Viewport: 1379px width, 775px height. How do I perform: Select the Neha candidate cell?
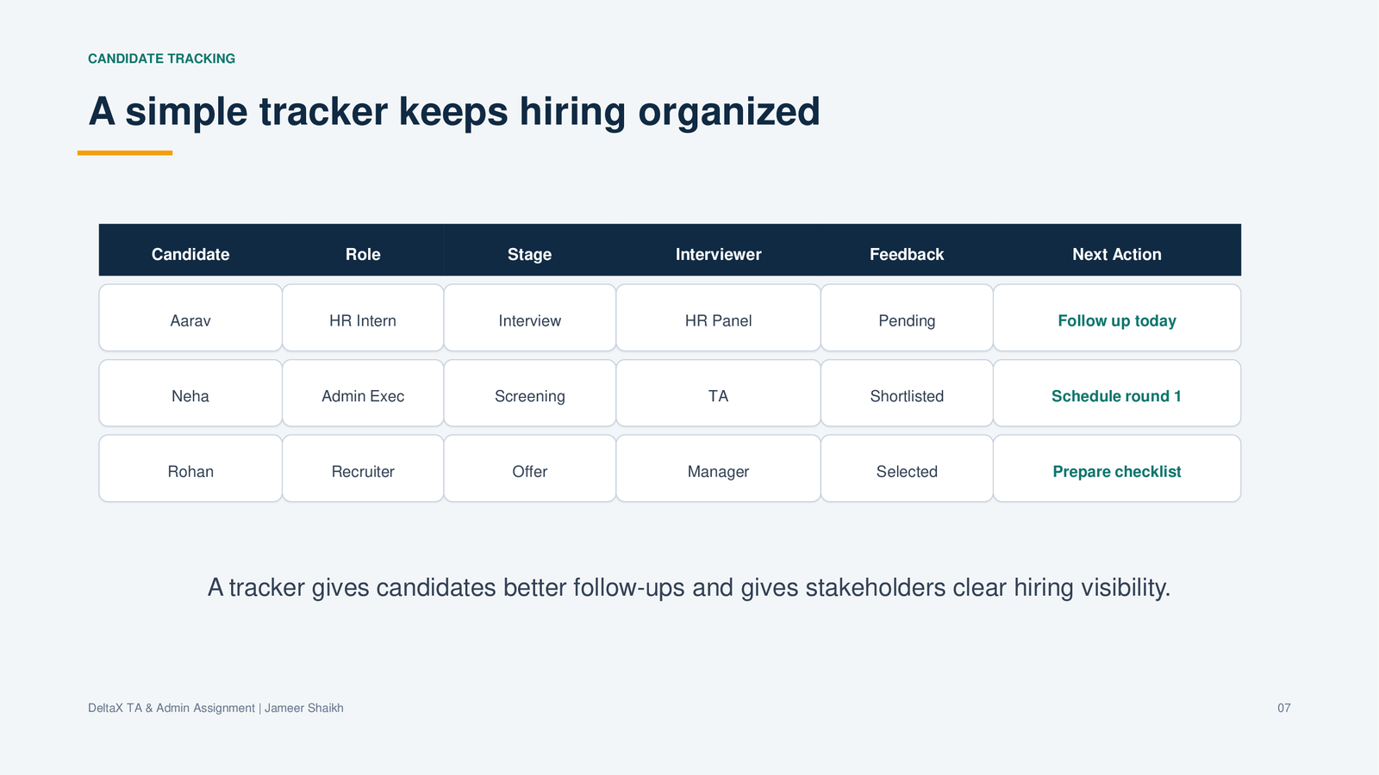(x=190, y=393)
